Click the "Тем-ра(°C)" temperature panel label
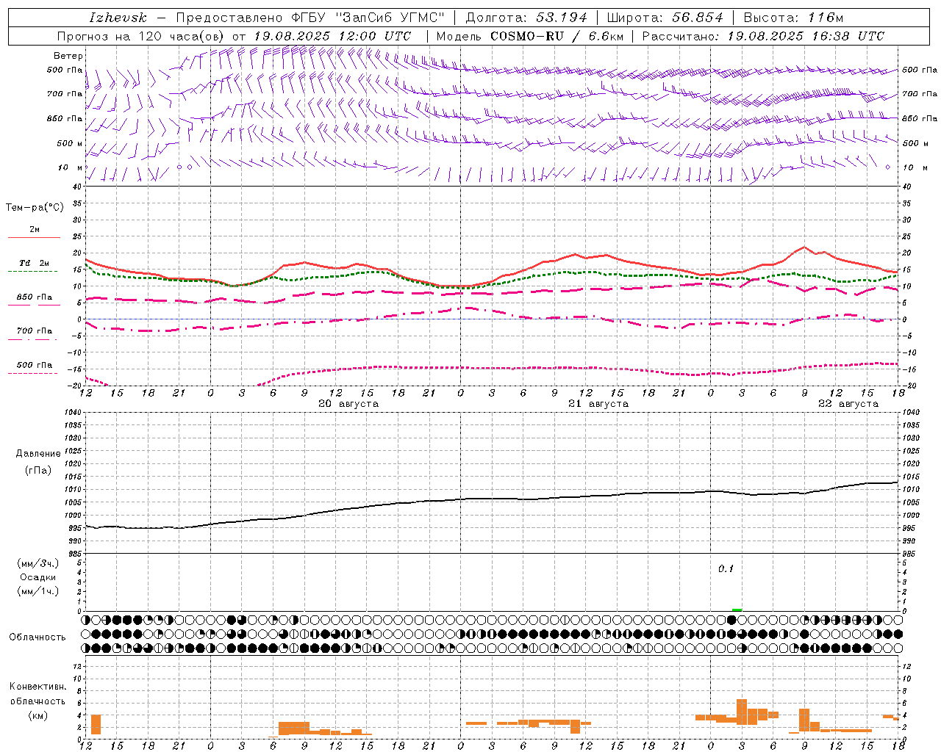Viewport: 941px width, 752px height. 35,208
